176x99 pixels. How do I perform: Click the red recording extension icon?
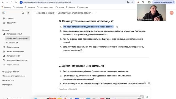click(x=138, y=2)
